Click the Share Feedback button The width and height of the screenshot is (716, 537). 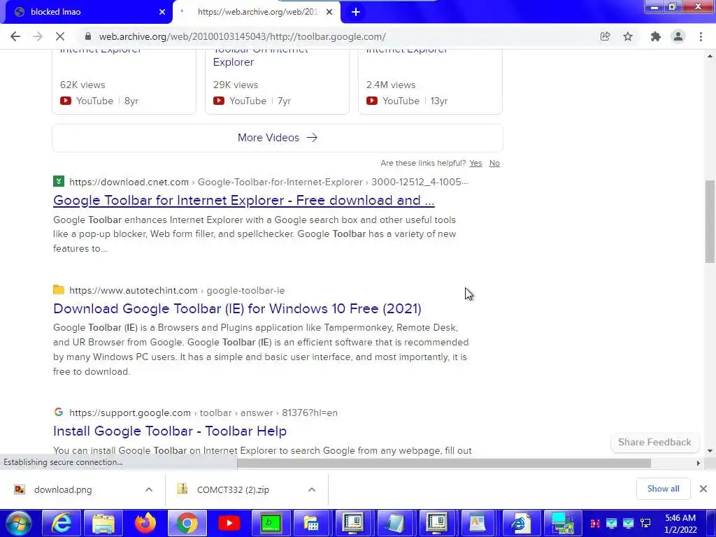654,442
